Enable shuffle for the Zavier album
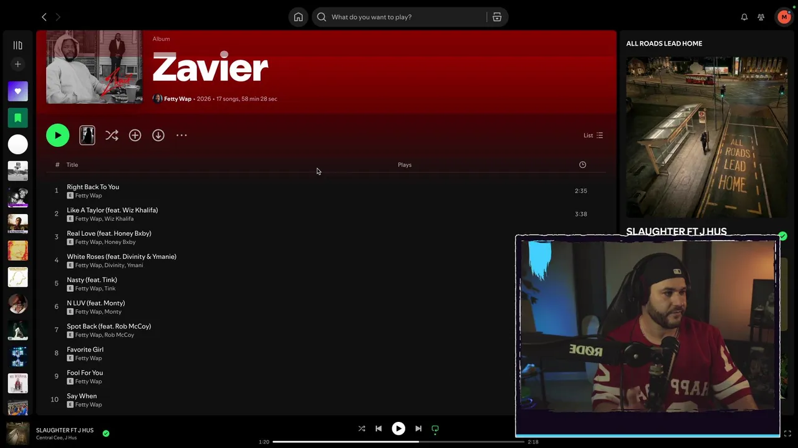Viewport: 798px width, 448px height. pos(112,135)
